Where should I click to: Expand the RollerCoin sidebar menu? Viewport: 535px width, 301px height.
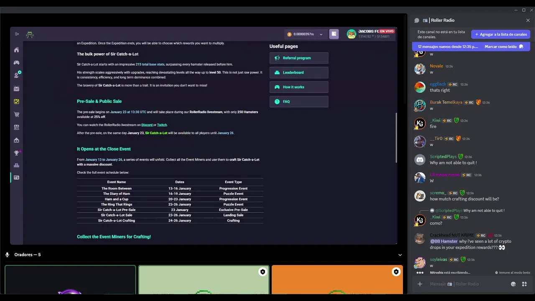pos(17,34)
